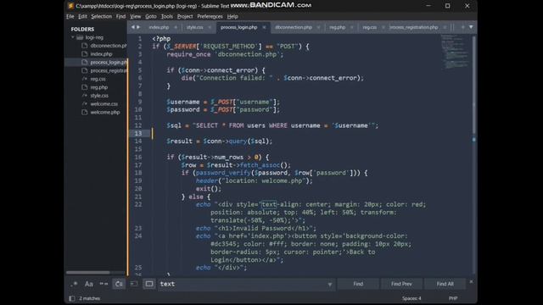Viewport: 543px width, 305px height.
Task: Open the tab list dropdown arrow
Action: (x=471, y=27)
